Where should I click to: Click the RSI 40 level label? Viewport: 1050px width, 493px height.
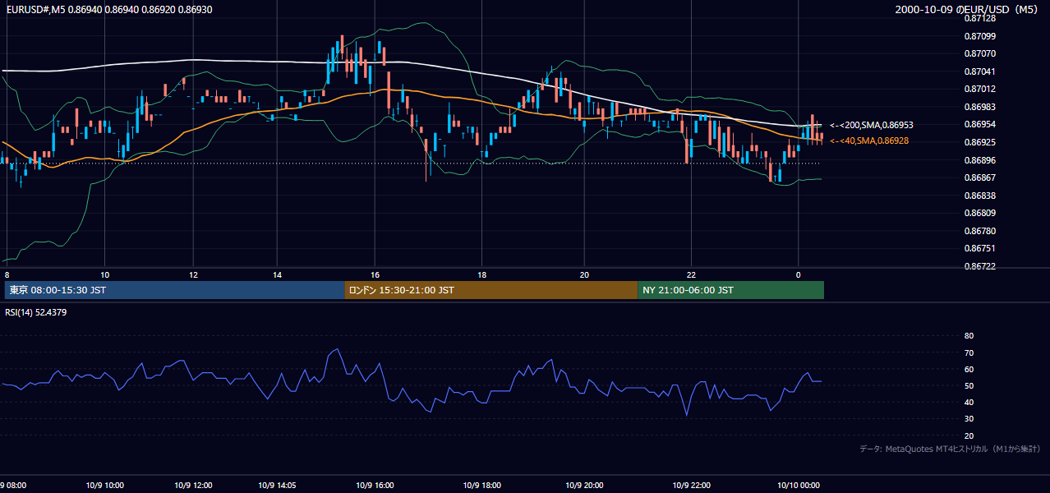click(x=969, y=403)
